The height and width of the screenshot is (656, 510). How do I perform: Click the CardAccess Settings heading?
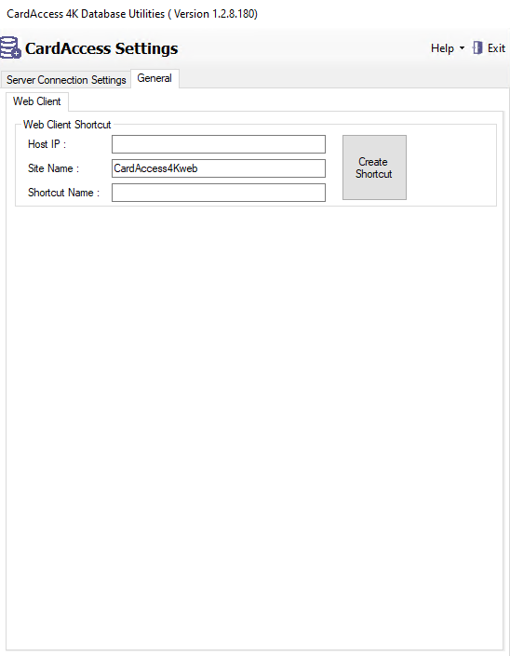[x=101, y=48]
